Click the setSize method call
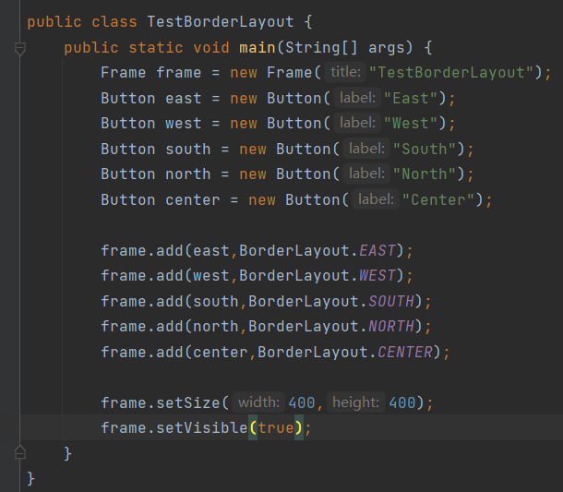563x492 pixels. pos(188,402)
